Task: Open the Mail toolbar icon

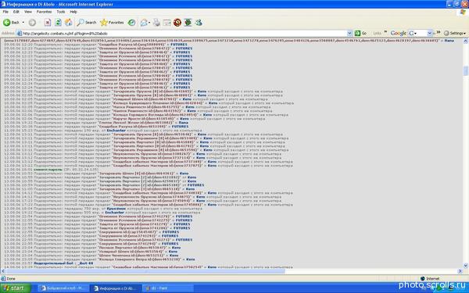Action: [145, 23]
